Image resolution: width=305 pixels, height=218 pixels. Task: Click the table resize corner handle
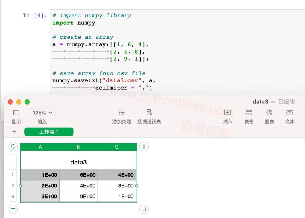(x=144, y=209)
